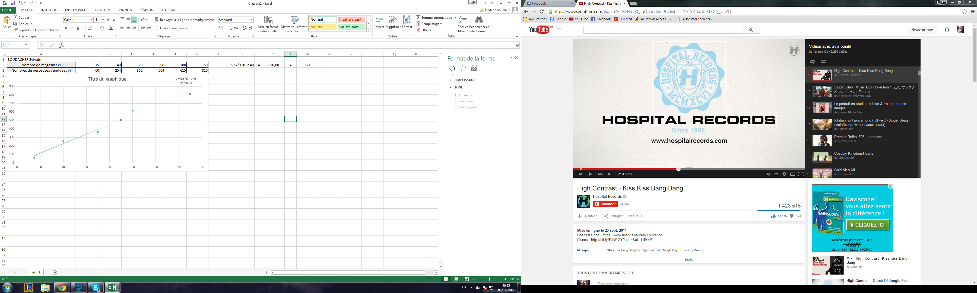Click the Excel zoom slider

pyautogui.click(x=490, y=279)
